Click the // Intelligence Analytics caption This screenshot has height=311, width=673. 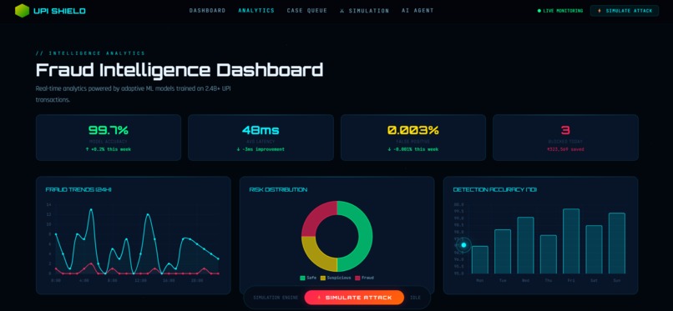90,53
